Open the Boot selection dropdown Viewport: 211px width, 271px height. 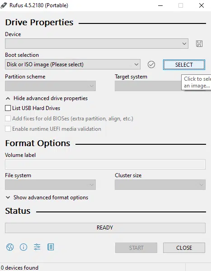coord(73,64)
